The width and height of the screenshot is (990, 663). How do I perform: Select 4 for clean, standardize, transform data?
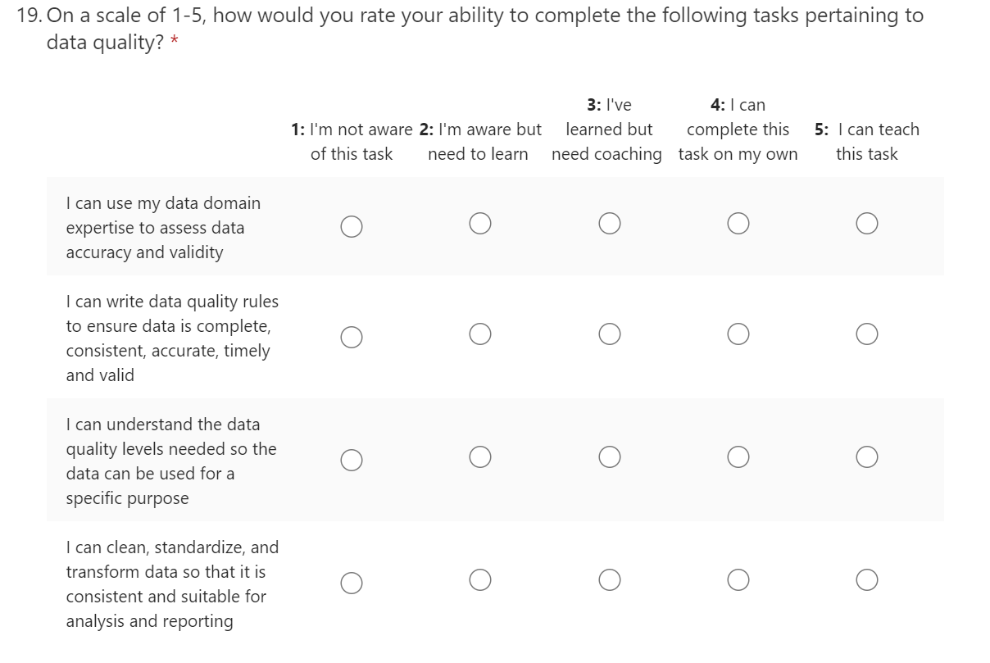[x=738, y=579]
